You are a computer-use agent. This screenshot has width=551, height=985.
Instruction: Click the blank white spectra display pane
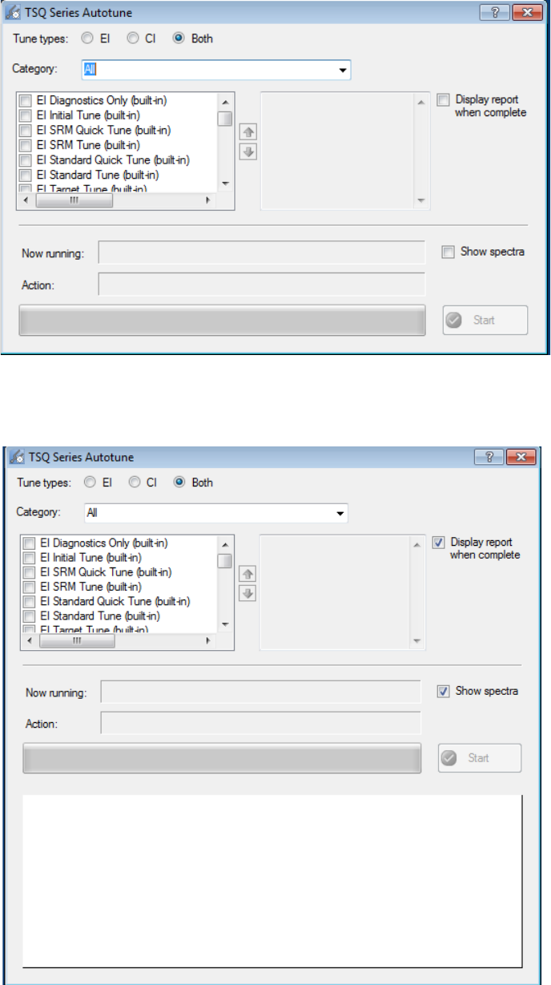coord(272,882)
